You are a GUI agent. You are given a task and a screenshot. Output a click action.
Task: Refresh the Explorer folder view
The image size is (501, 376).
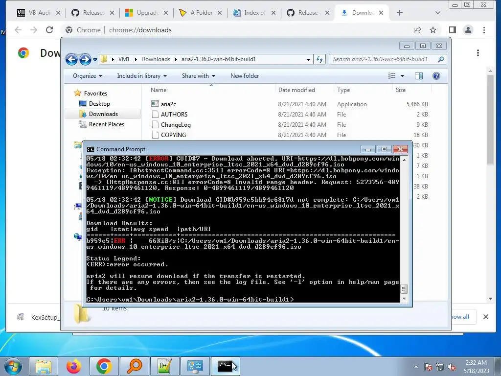(319, 59)
